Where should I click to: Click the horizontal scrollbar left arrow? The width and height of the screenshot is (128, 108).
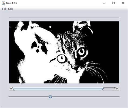(11, 89)
